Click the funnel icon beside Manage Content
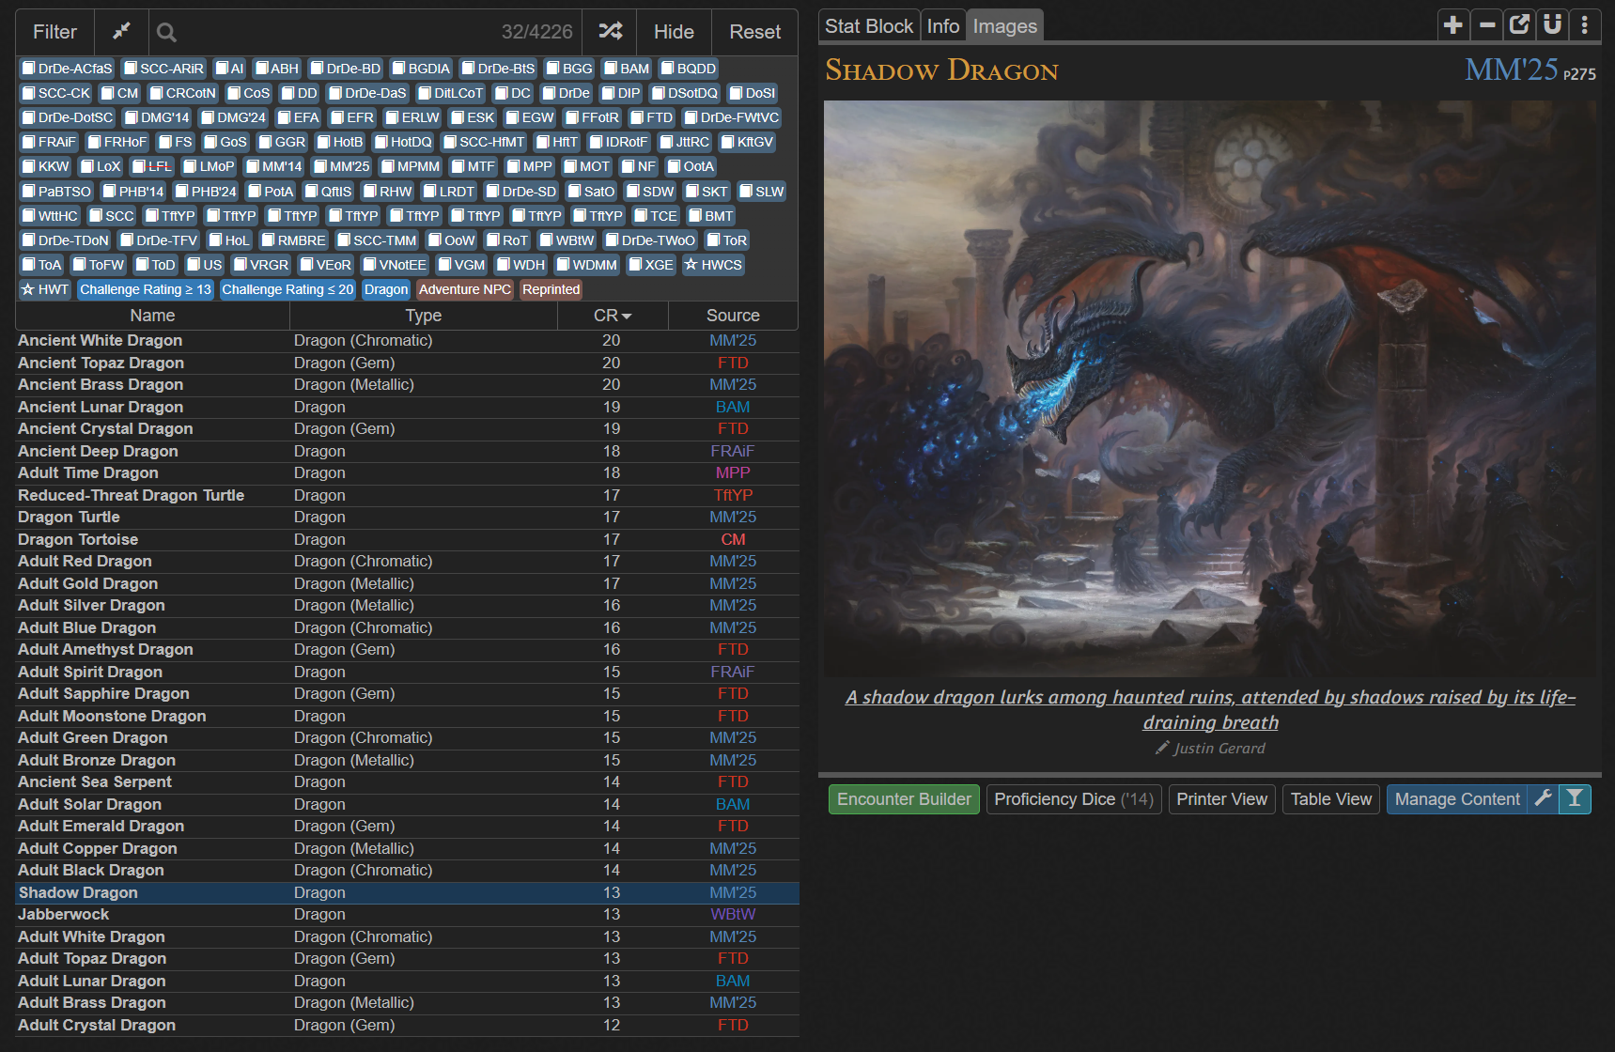Viewport: 1615px width, 1052px height. pos(1575,799)
